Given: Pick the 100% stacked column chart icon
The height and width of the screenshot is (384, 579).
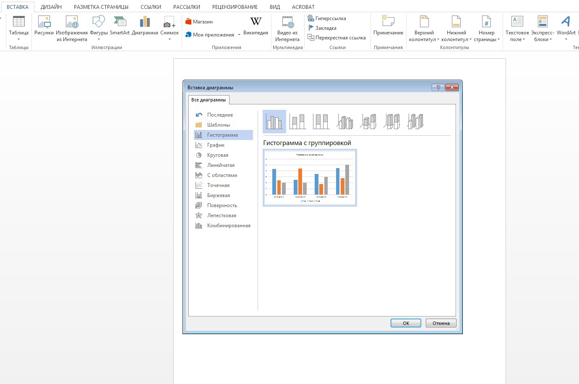Looking at the screenshot, I should point(321,122).
